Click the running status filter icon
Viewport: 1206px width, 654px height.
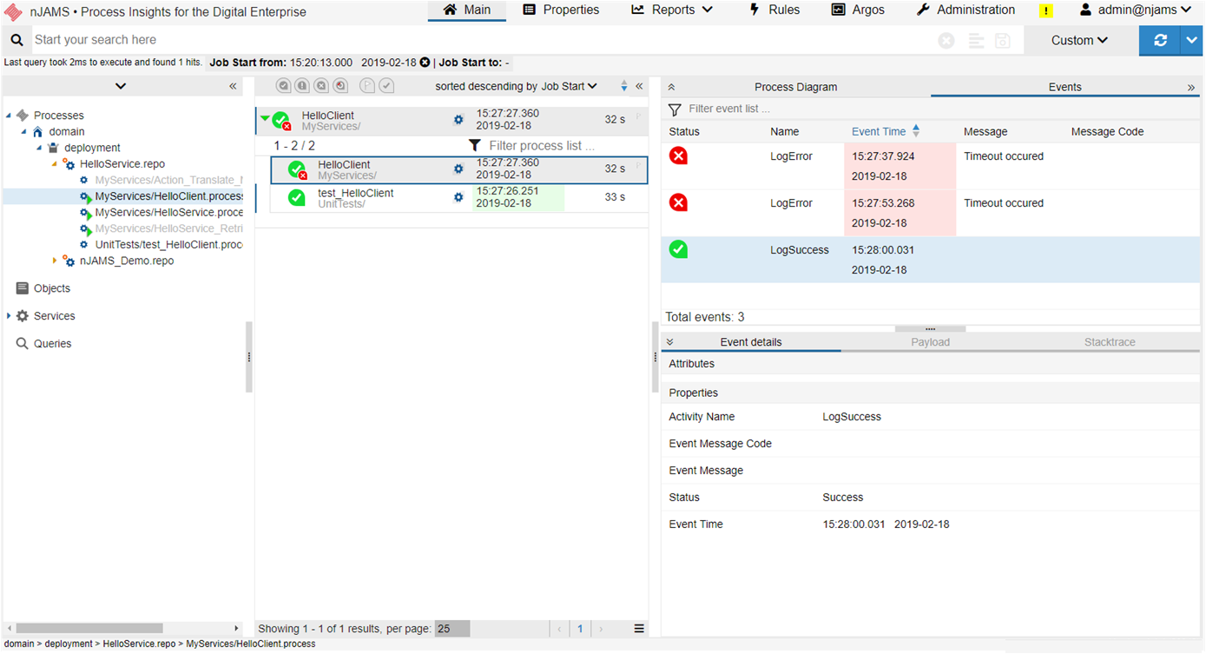[x=340, y=85]
